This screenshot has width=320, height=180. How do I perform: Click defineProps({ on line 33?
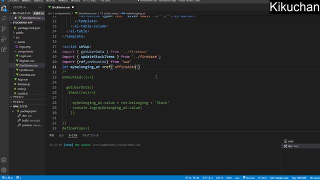75,128
